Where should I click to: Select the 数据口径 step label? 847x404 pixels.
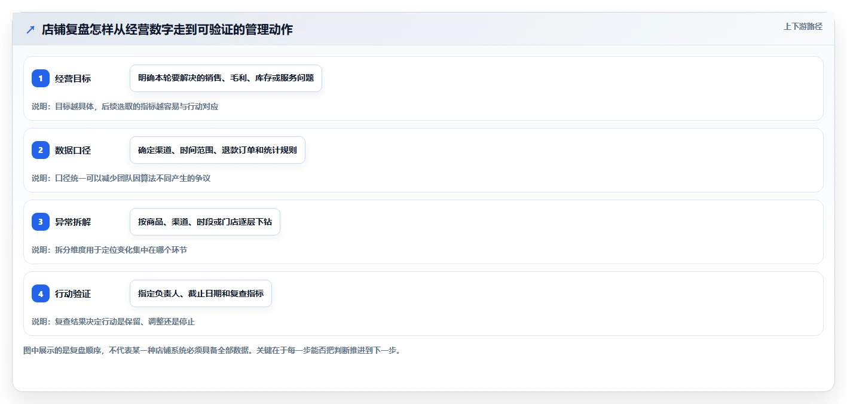(73, 150)
